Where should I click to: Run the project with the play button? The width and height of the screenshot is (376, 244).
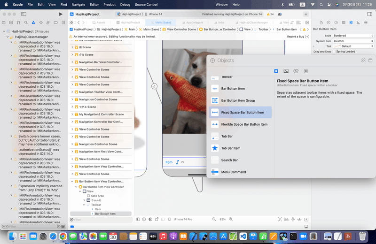click(61, 14)
